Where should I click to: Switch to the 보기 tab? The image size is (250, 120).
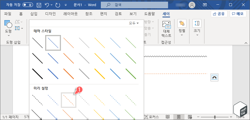(x=133, y=14)
